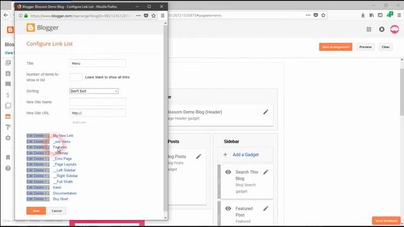404x227 pixels.
Task: Click popup scrollbar down arrow
Action: click(165, 218)
